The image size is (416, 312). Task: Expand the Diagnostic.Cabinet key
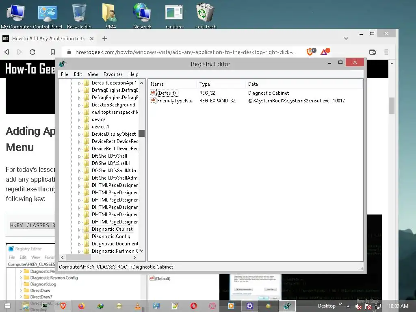79,230
